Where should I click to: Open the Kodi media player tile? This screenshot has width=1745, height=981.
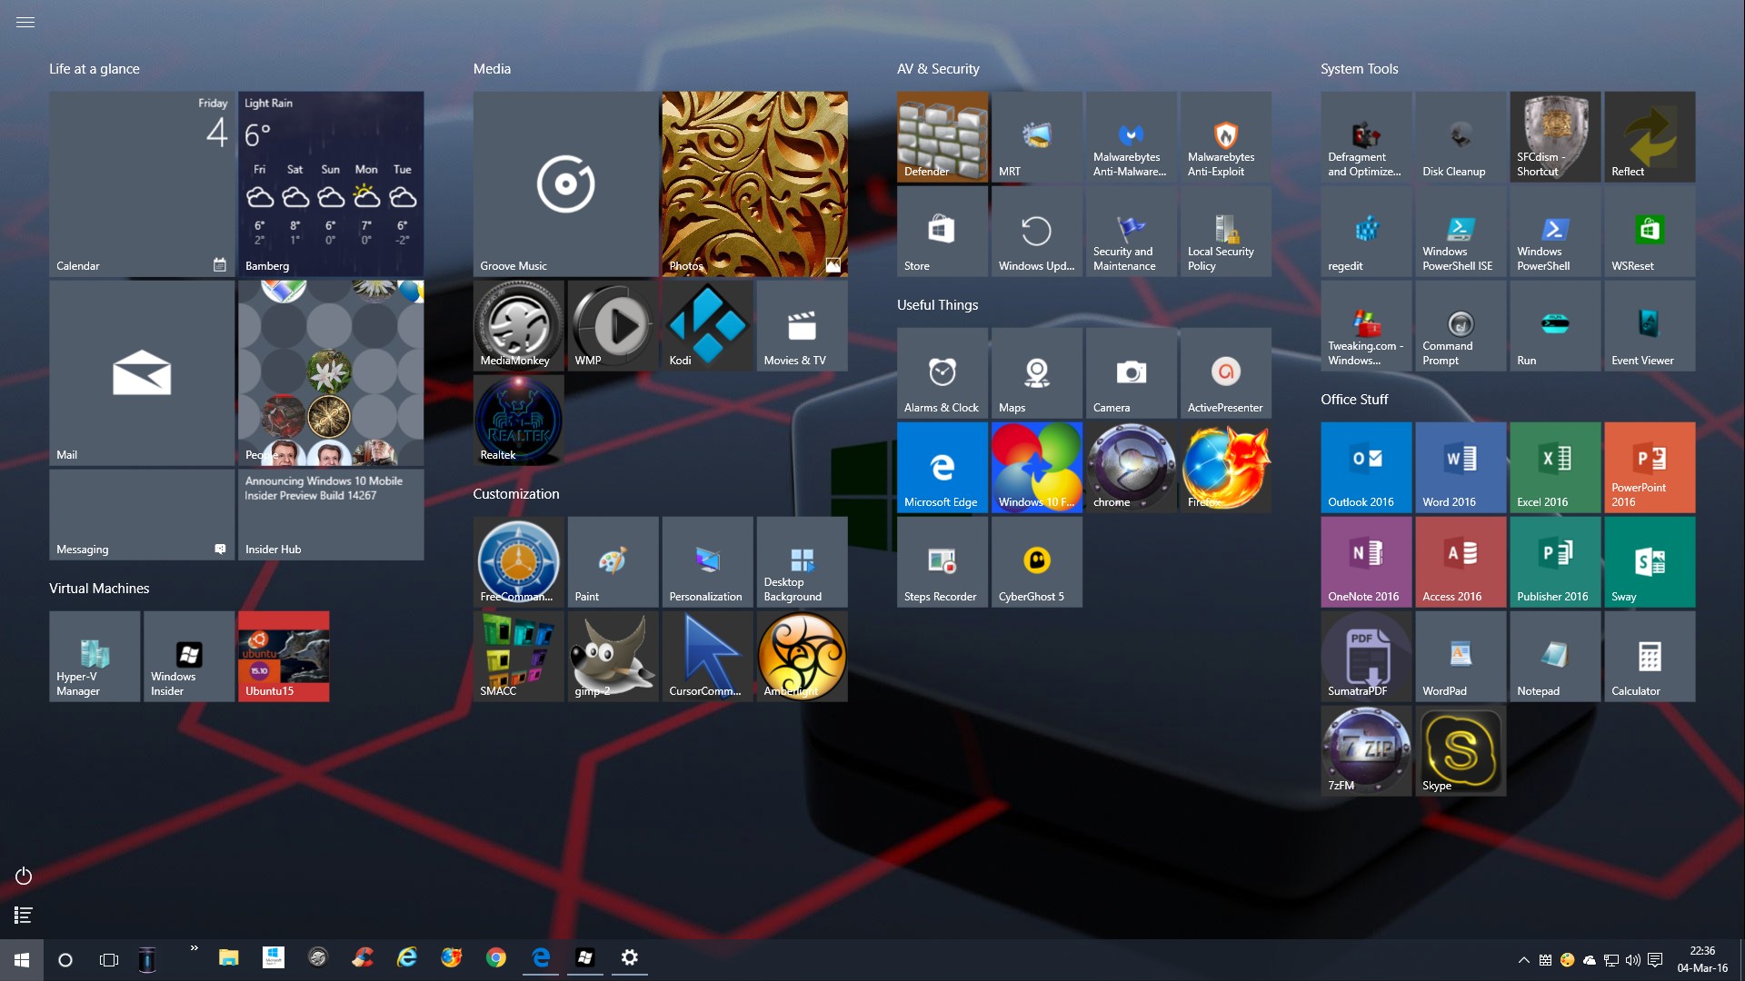(x=707, y=325)
